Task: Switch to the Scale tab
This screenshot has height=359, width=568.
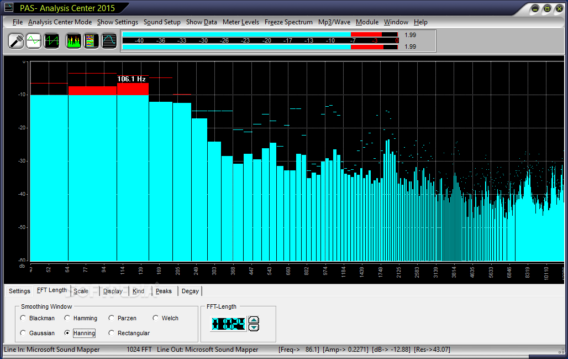Action: pos(81,291)
